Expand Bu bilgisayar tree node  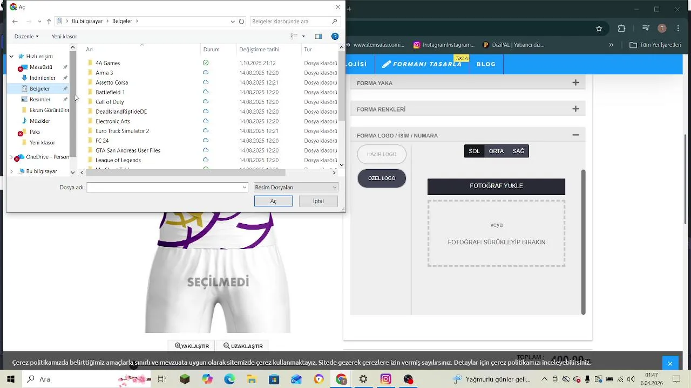[x=12, y=171]
